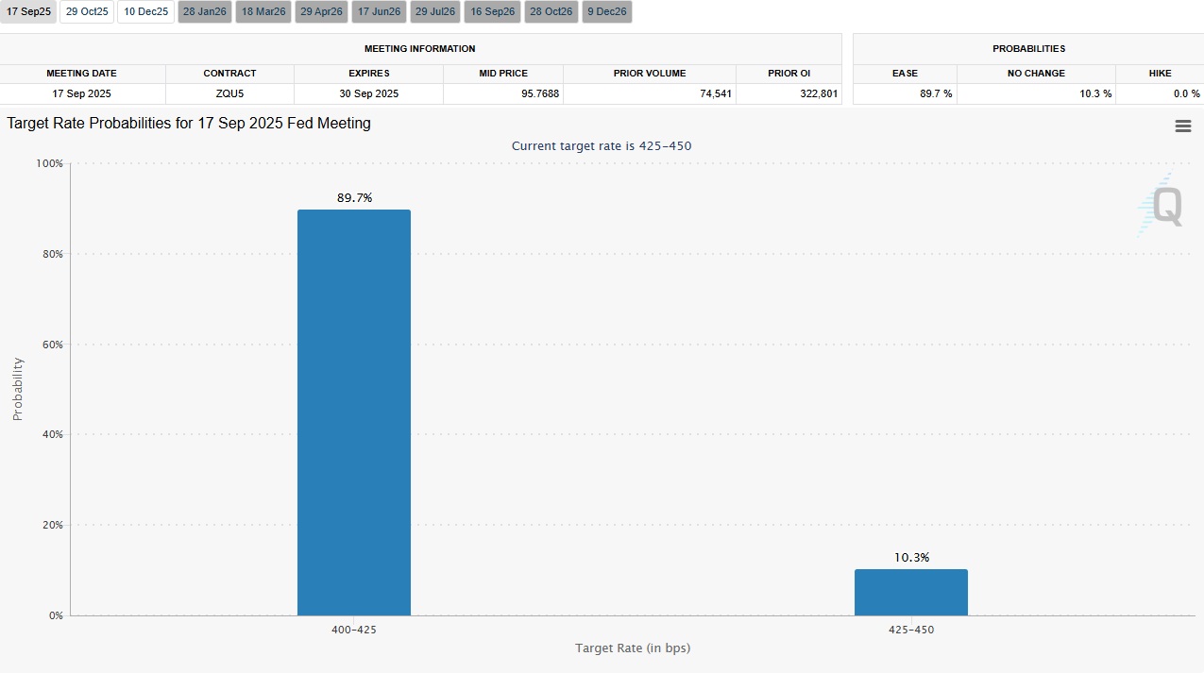1204x673 pixels.
Task: Open the 10 Dec25 meeting tab
Action: pos(145,12)
